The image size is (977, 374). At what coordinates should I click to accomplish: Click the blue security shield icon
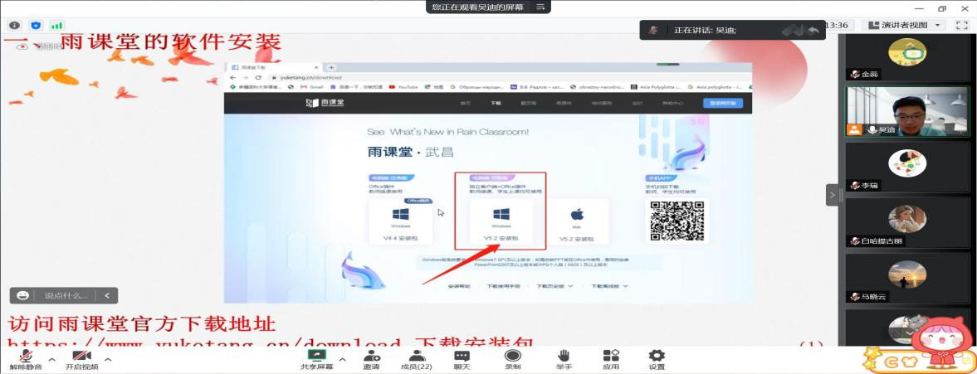click(36, 26)
